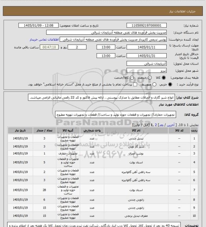Select سه راهی آهن گالوانیزه in row 5
206x227 pixels.
coord(136,172)
